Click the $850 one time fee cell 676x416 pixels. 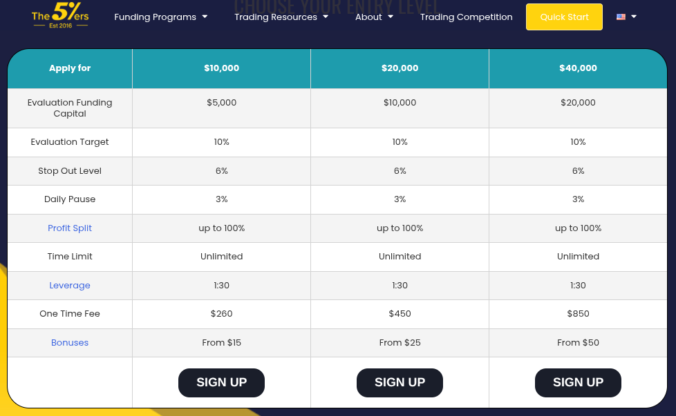pos(578,314)
